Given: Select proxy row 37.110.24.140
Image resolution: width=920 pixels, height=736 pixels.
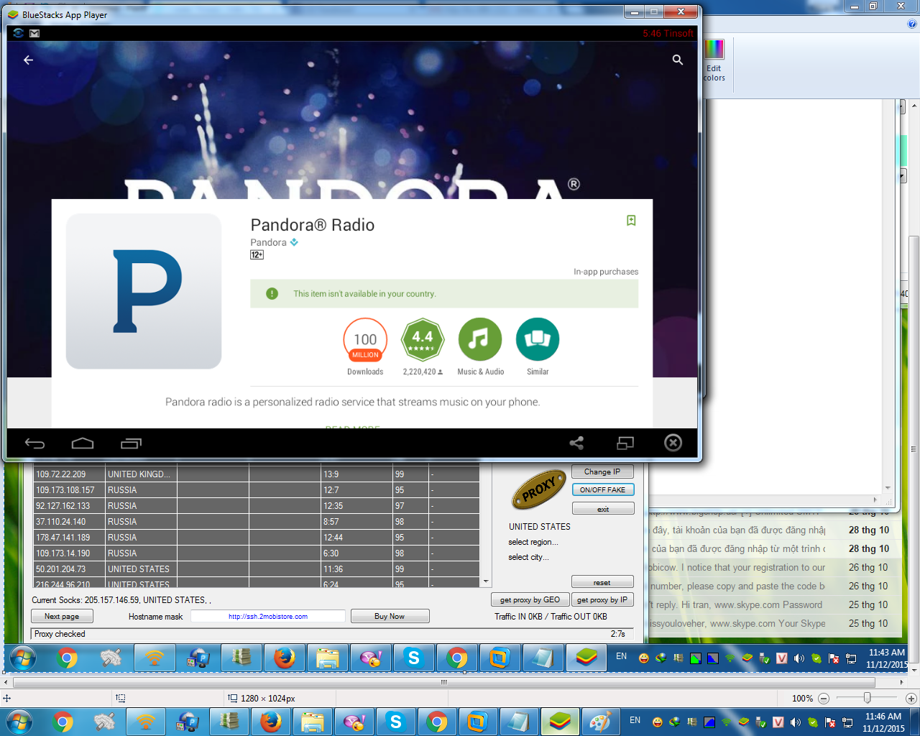Looking at the screenshot, I should [x=257, y=522].
